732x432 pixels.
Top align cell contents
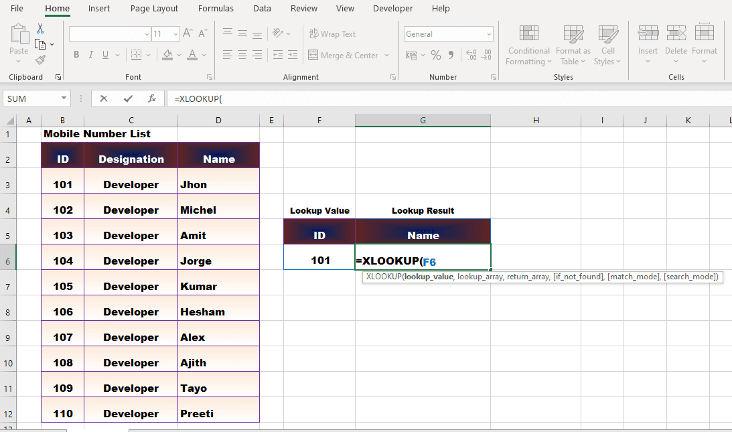[x=228, y=33]
